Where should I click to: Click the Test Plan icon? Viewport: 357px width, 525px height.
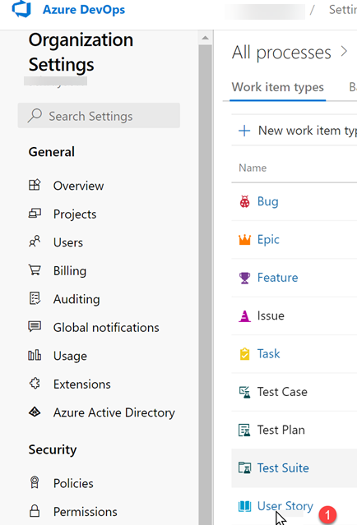pyautogui.click(x=244, y=430)
